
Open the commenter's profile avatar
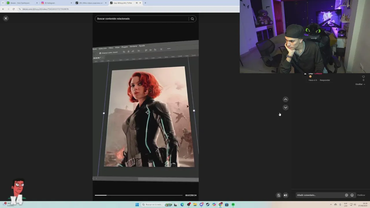[305, 74]
